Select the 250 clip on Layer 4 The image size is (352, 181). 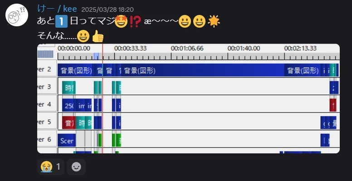coord(68,105)
